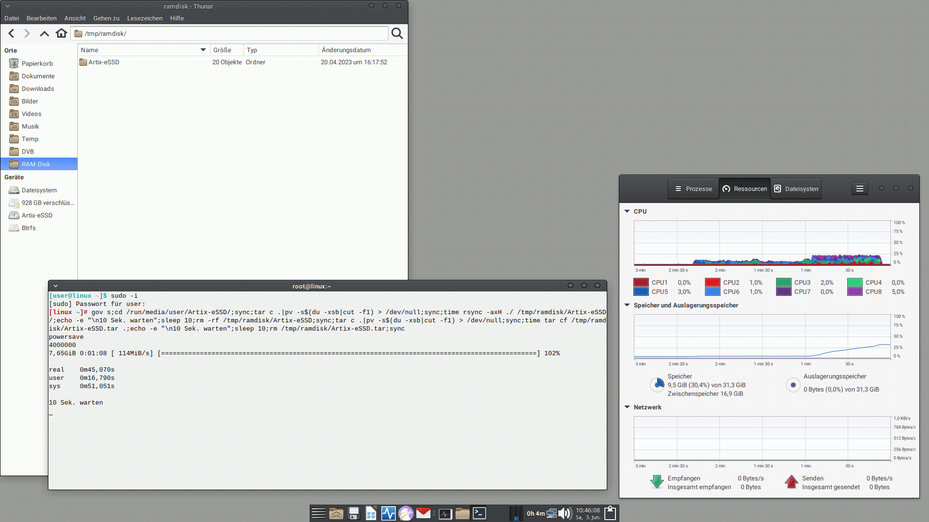Switch to the Prozesse tab
This screenshot has width=929, height=522.
coord(693,188)
